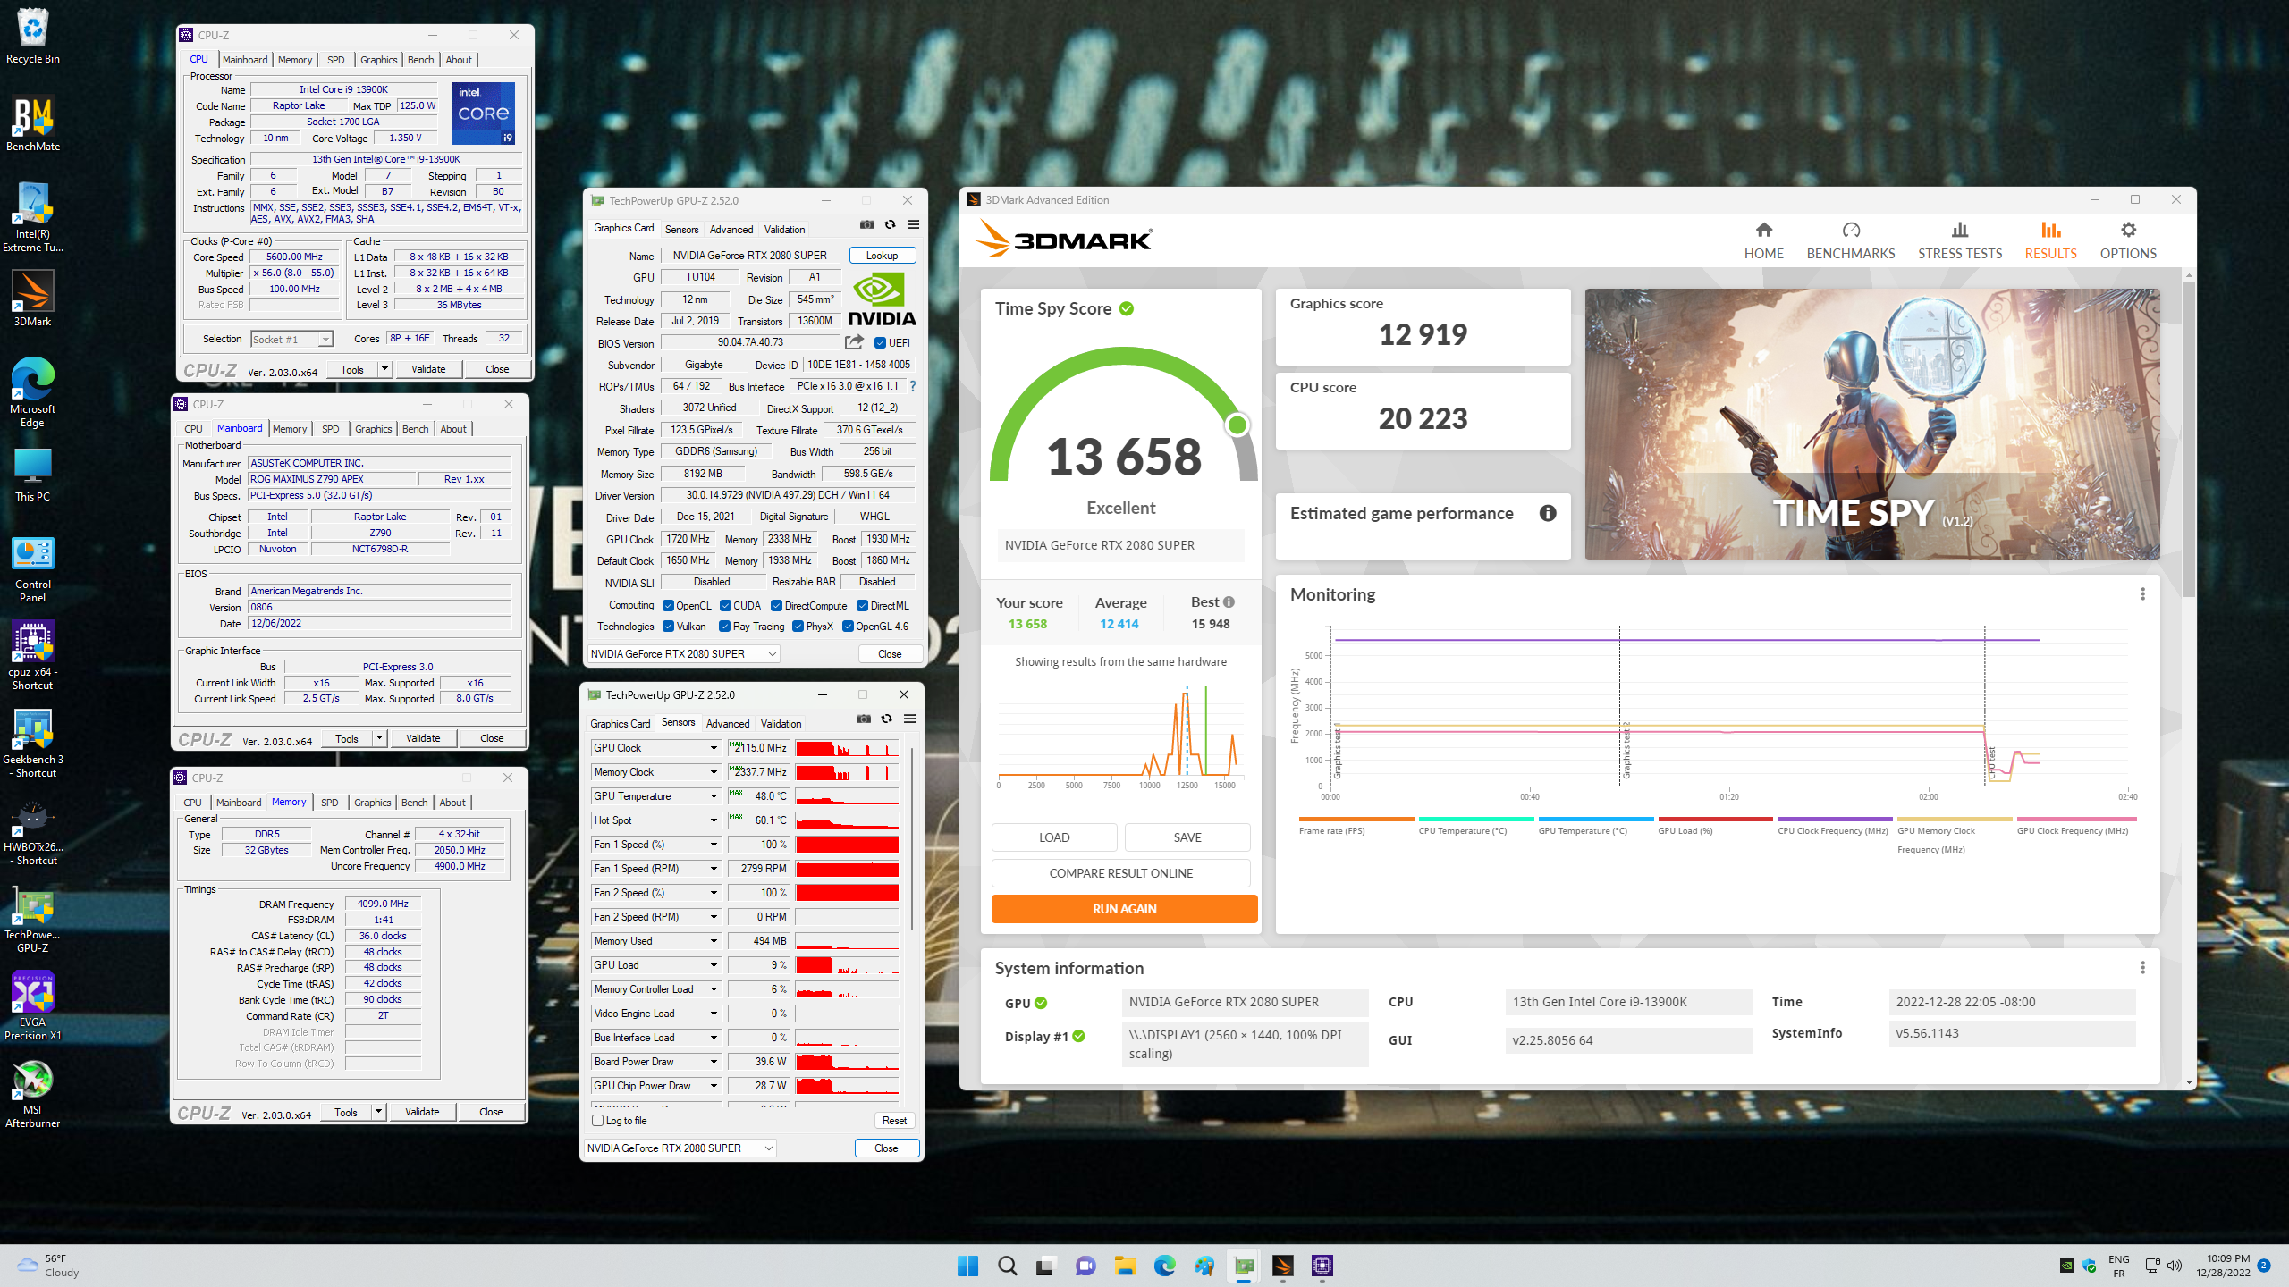Launch BenchMate desktop shortcut
2289x1287 pixels.
coord(33,123)
